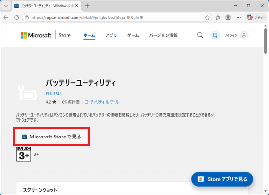Click the scrollbar down arrow
The image size is (269, 195).
(x=266, y=191)
